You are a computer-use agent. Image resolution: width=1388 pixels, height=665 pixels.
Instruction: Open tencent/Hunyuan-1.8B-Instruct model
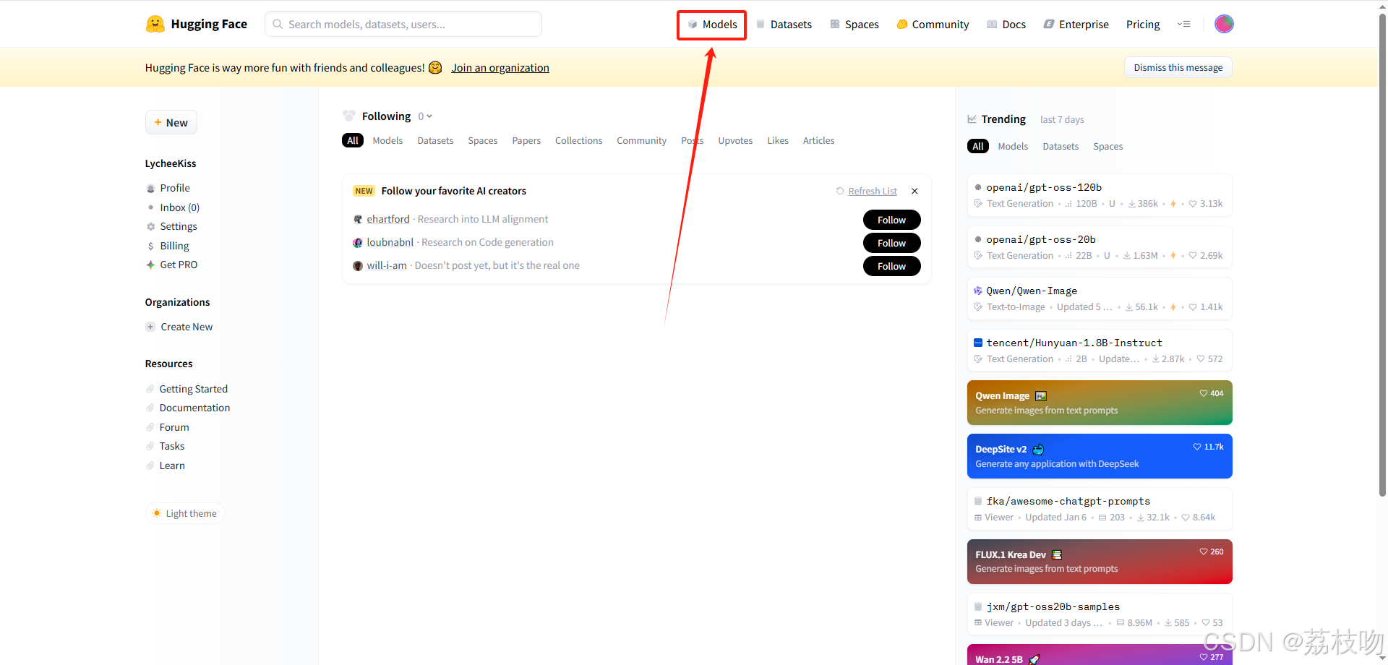click(x=1099, y=351)
